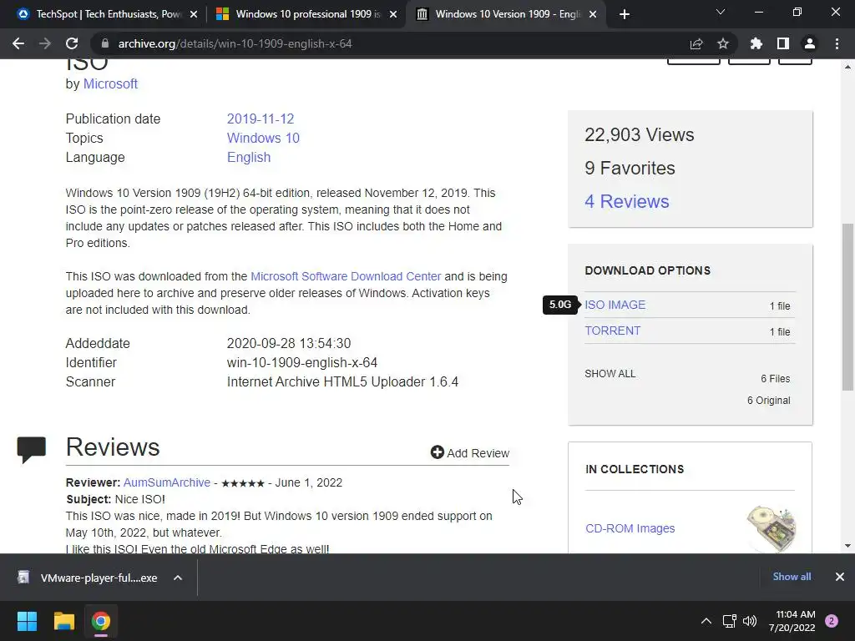Viewport: 855px width, 641px height.
Task: Click Add Review plus icon
Action: coord(438,452)
